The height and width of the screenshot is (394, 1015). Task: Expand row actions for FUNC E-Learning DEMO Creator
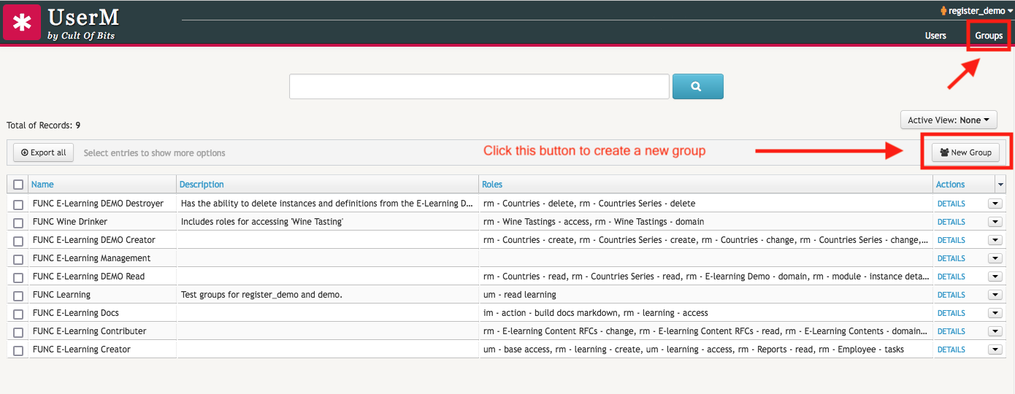coord(995,240)
